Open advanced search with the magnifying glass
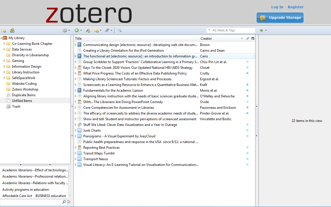The image size is (331, 207). (x=119, y=30)
